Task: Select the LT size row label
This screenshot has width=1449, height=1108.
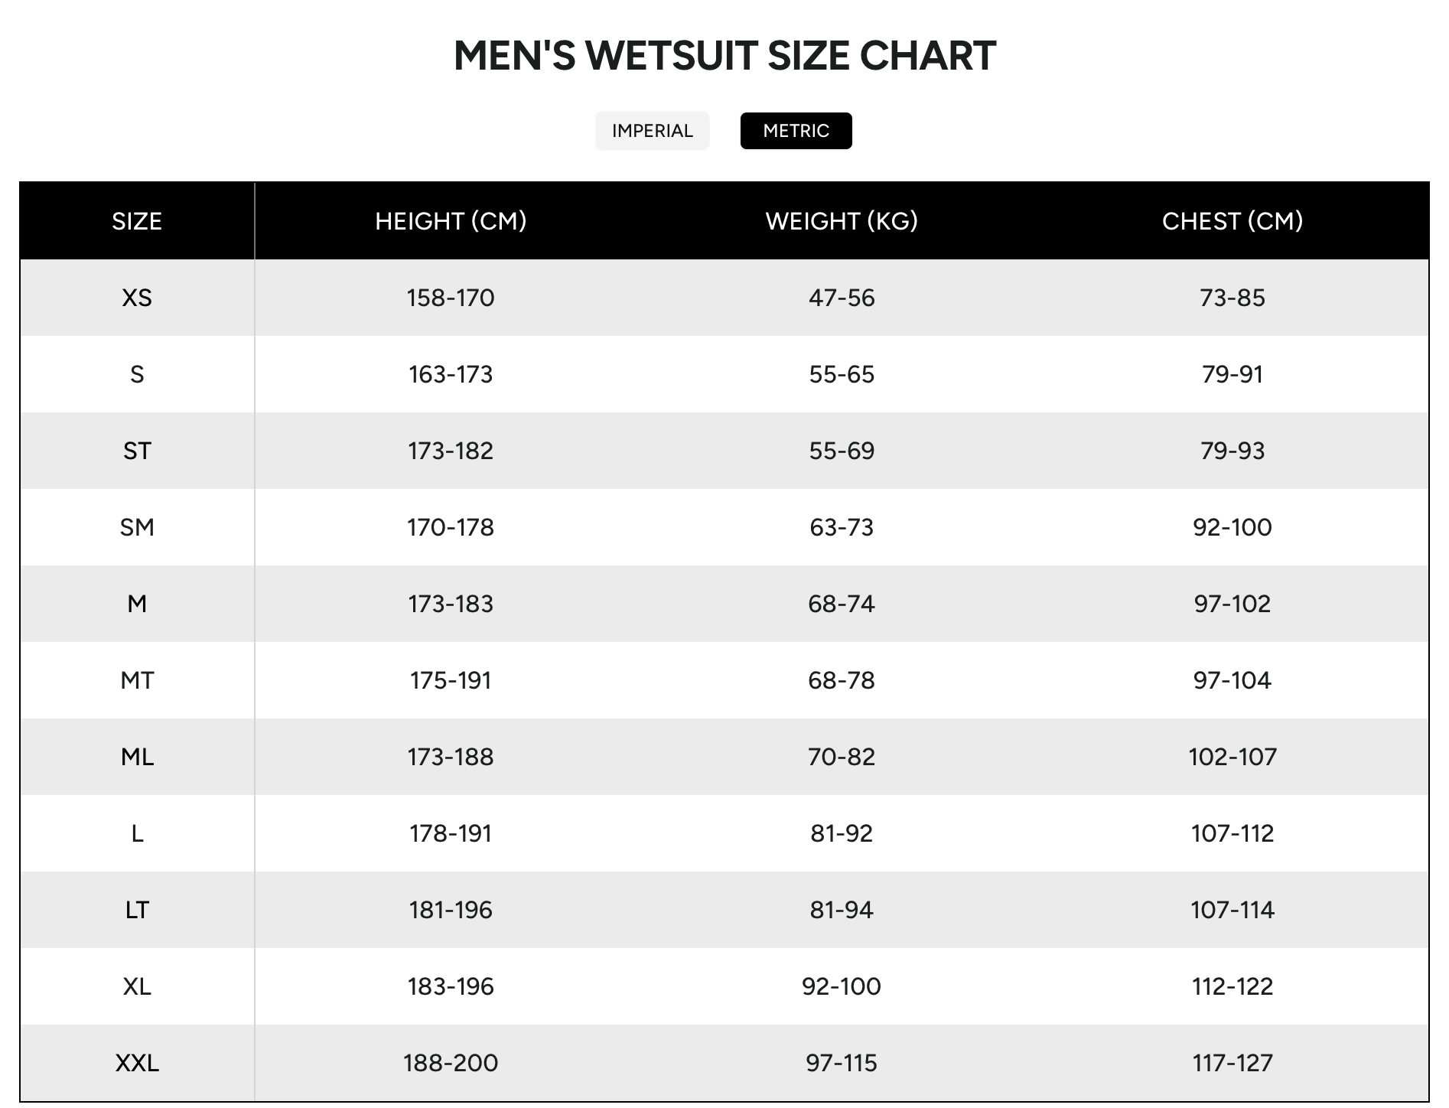Action: point(137,910)
